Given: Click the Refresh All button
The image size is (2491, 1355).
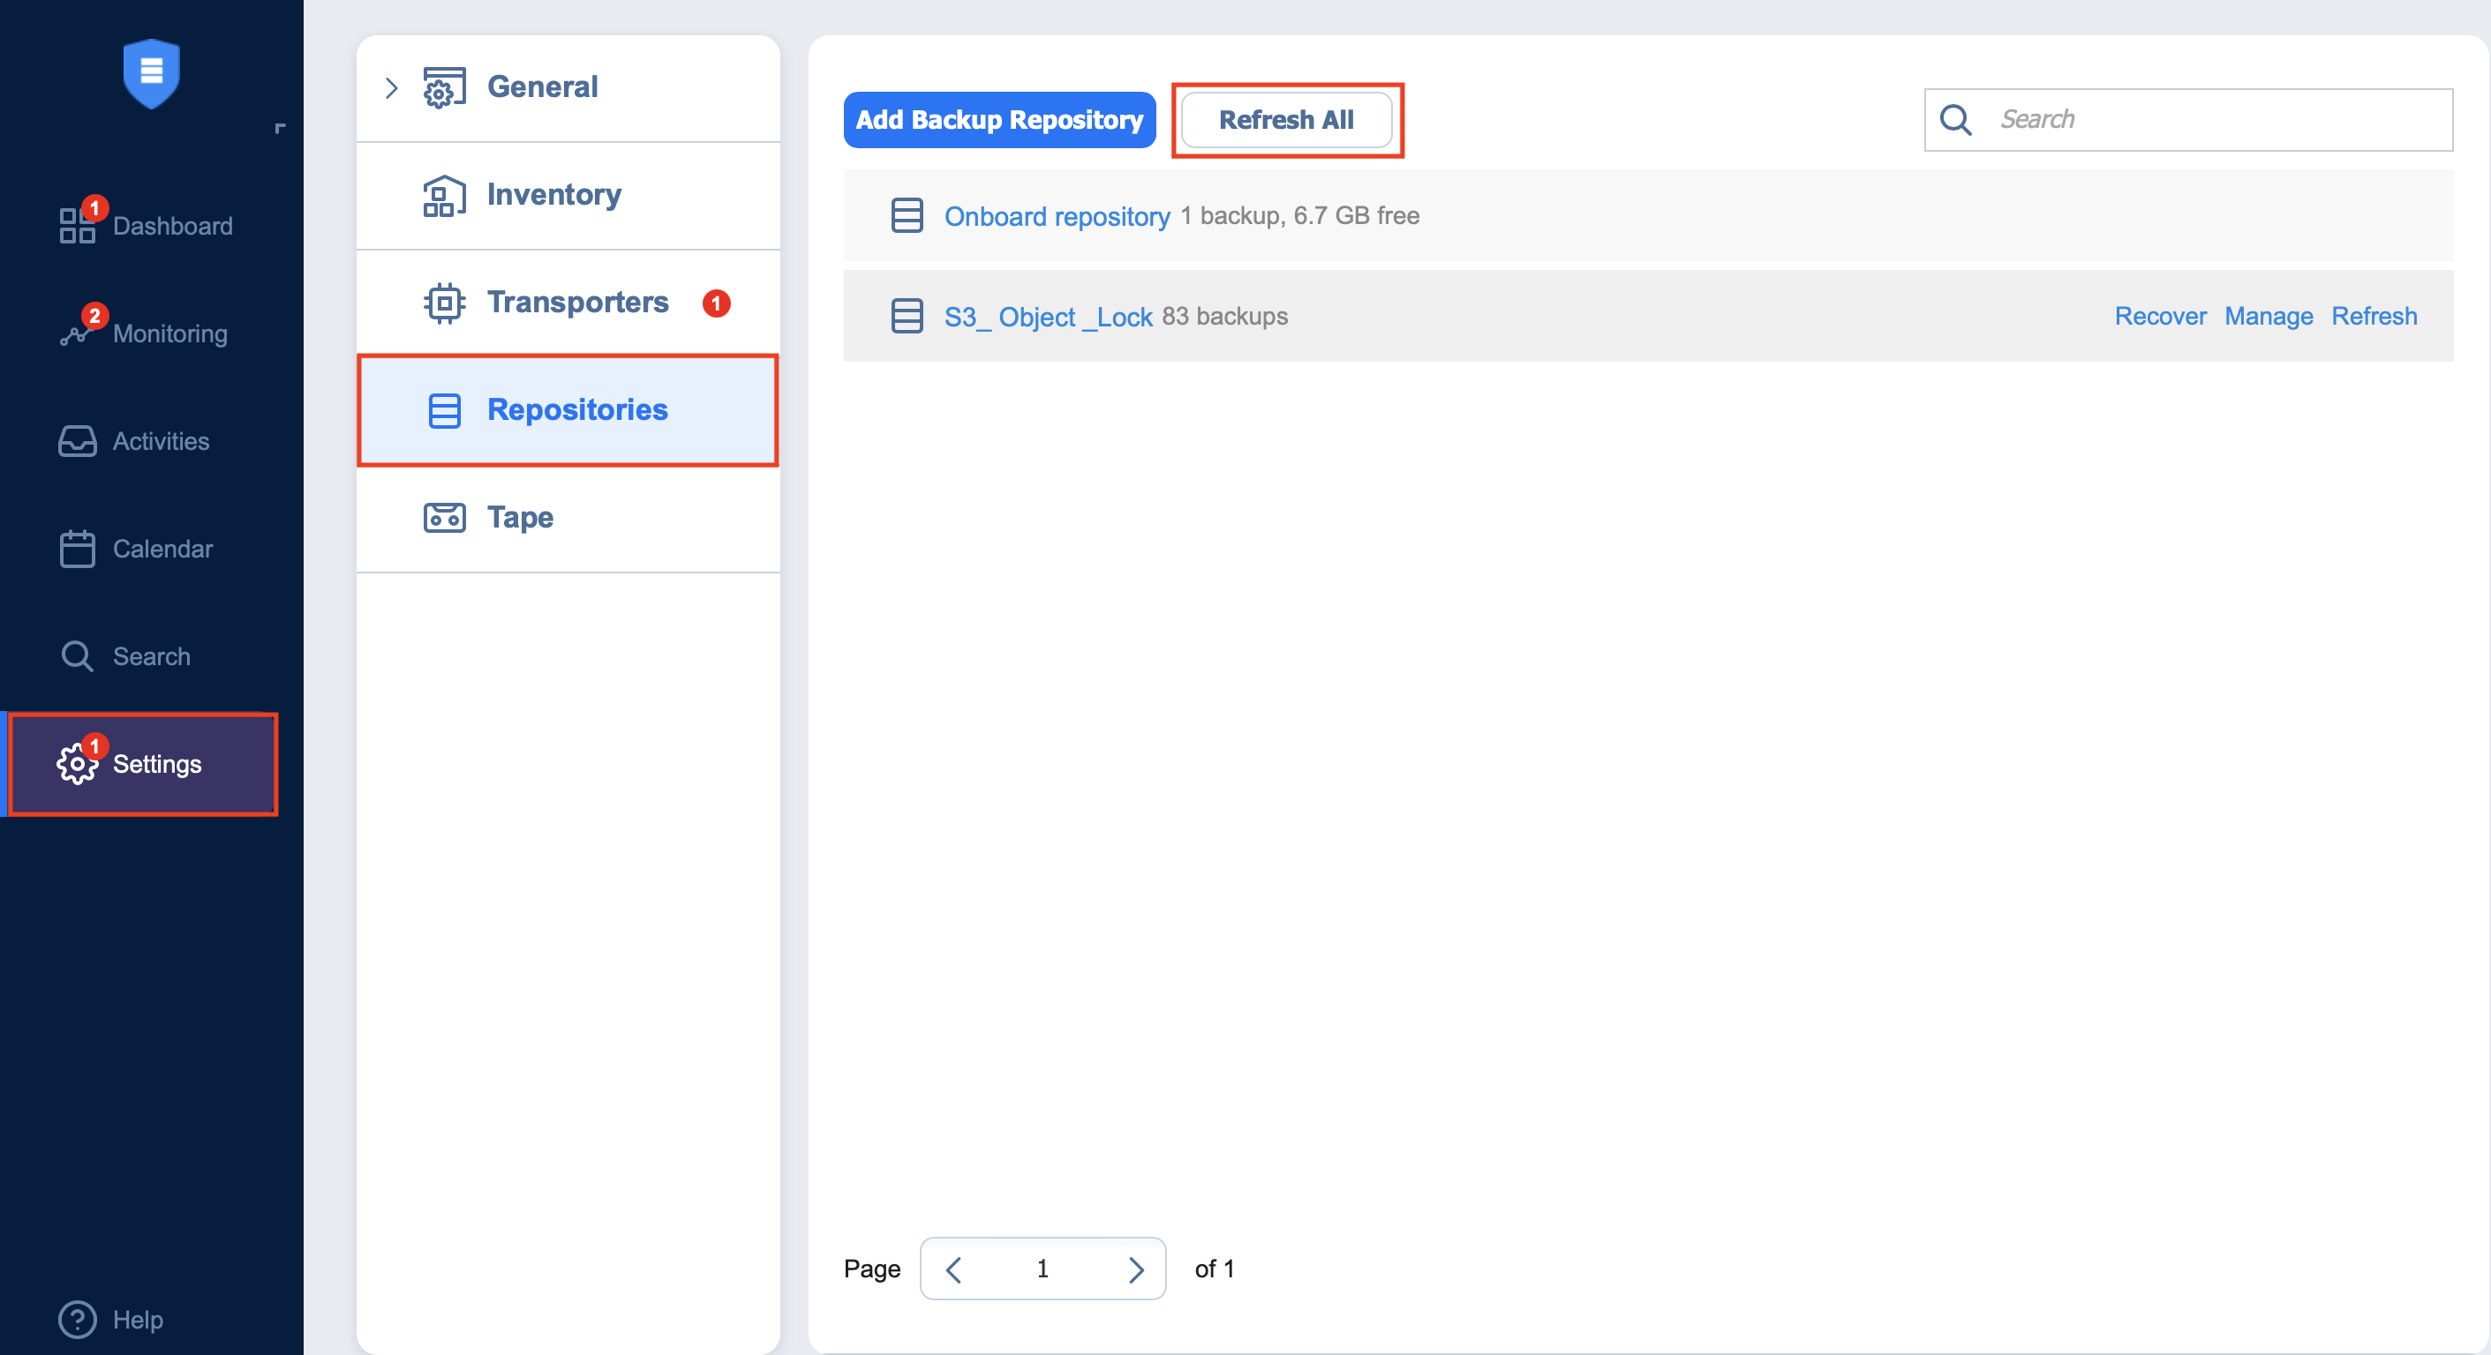Looking at the screenshot, I should pyautogui.click(x=1286, y=120).
